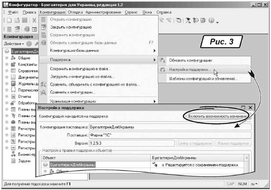
Task: Click the 'Закрыть конфигурацию' menu icon
Action: (x=43, y=27)
